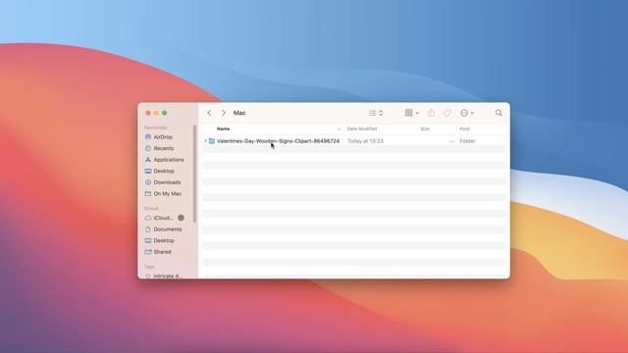Click the 'Folder' kind cell
Screen dimensions: 628x353
point(467,141)
